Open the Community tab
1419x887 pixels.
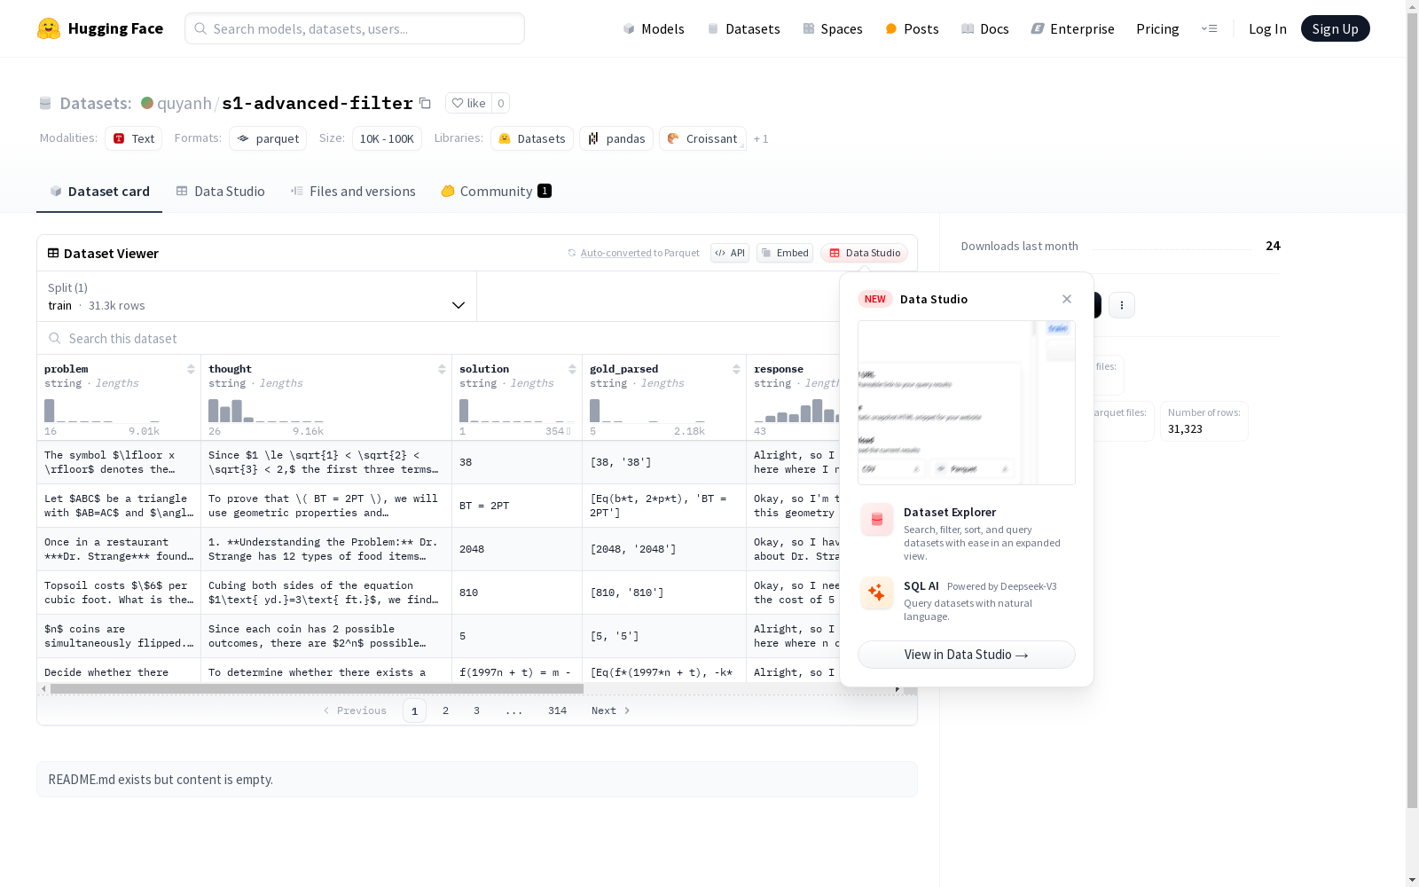point(497,192)
